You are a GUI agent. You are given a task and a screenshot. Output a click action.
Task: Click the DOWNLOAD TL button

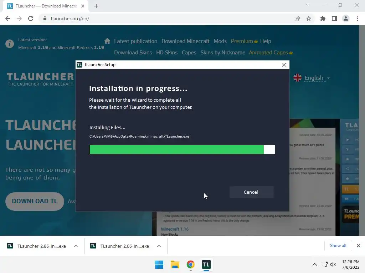(x=35, y=201)
